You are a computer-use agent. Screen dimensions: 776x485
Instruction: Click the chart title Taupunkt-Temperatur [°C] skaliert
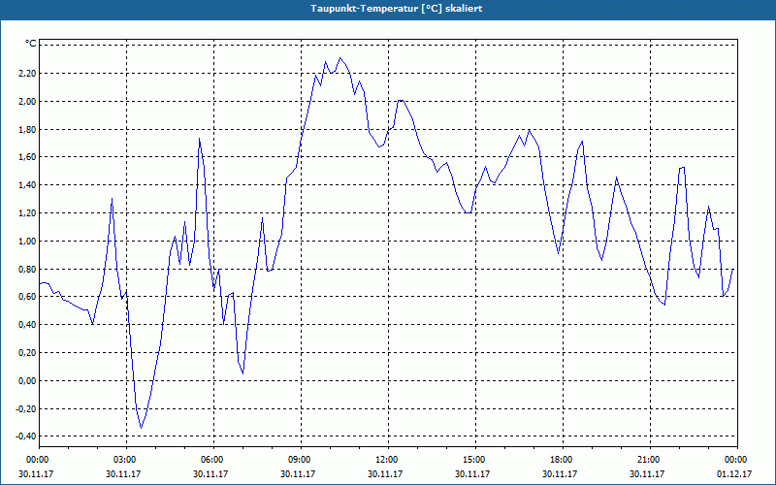pos(397,9)
